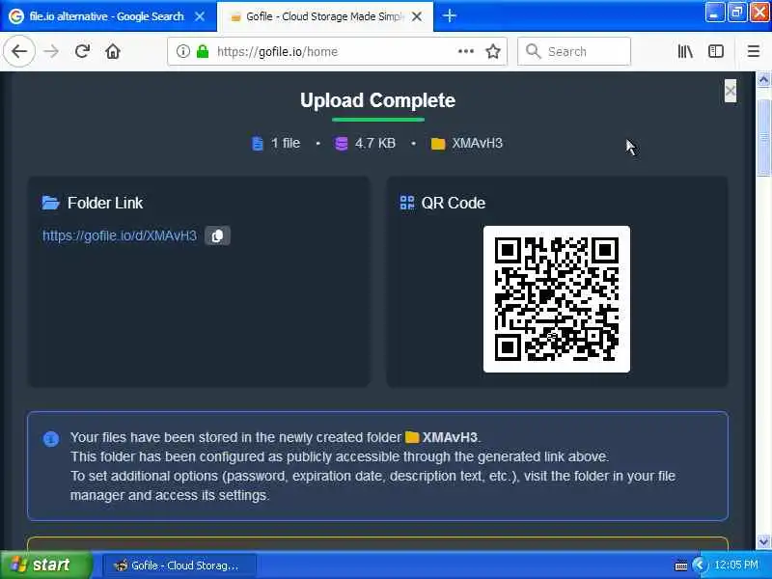
Task: Click the XMAvH3 text in upload summary
Action: coord(477,143)
